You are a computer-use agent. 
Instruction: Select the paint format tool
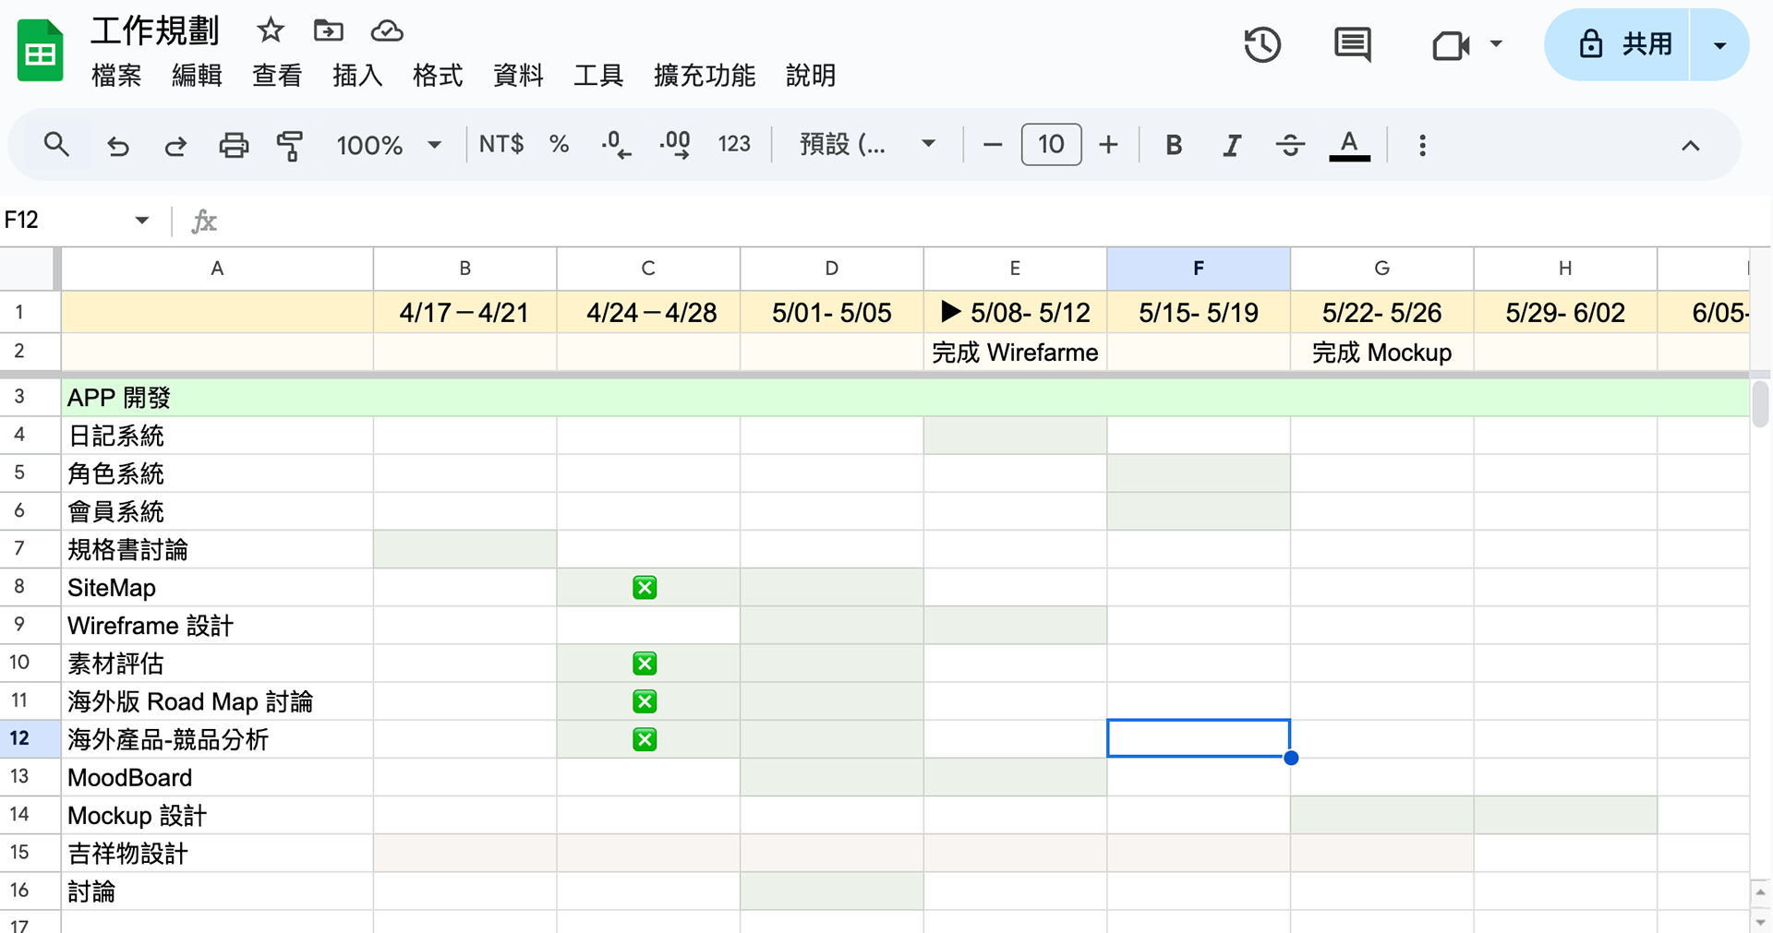[x=290, y=145]
